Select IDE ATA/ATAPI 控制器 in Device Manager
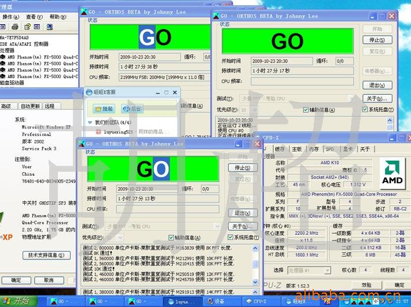The height and width of the screenshot is (307, 411). click(x=24, y=44)
